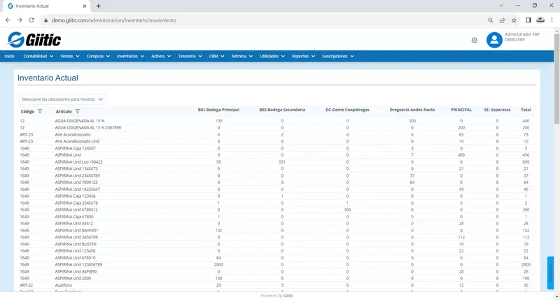Click the B01-Bodega Principal column header
The width and height of the screenshot is (560, 300).
218,110
